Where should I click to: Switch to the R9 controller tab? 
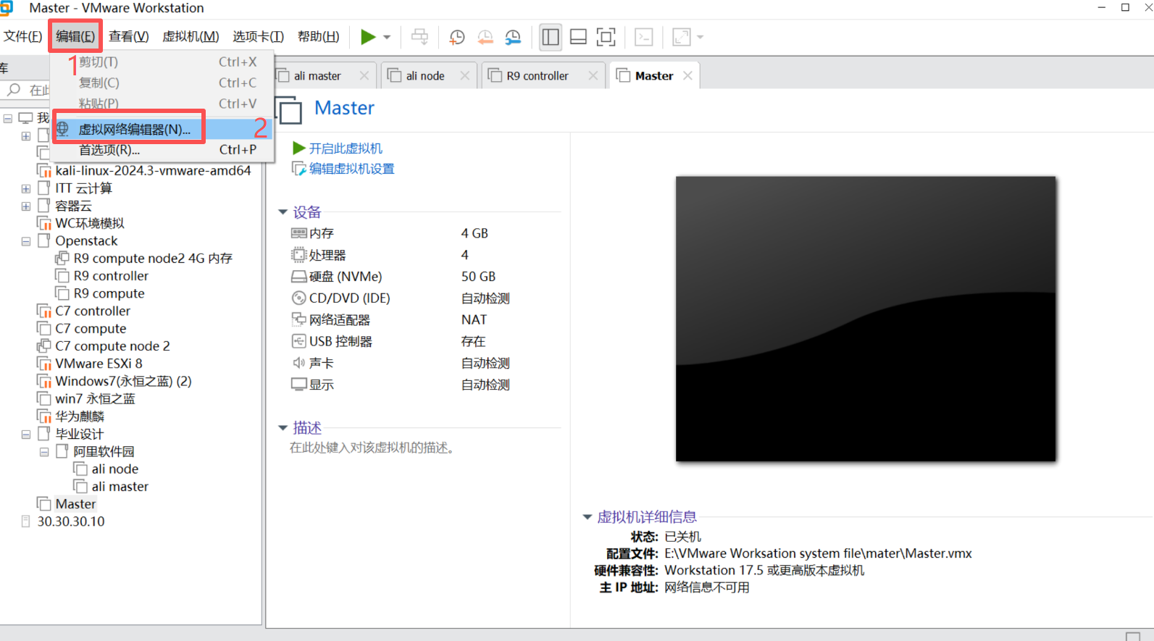point(538,75)
